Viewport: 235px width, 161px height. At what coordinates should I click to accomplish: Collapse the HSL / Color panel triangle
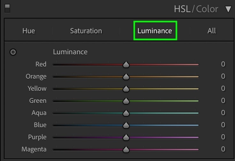pyautogui.click(x=228, y=9)
